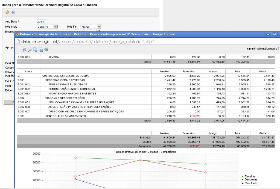
Task: Click the Total header in the custos table
Action: click(238, 71)
